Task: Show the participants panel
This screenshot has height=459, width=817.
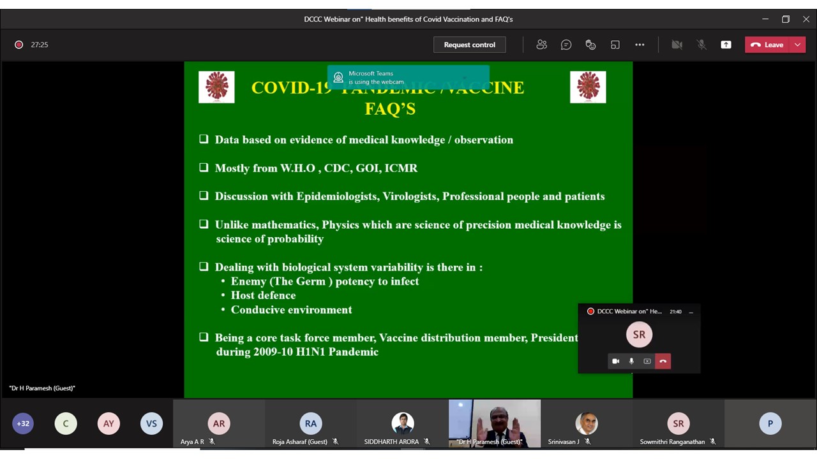Action: click(542, 45)
